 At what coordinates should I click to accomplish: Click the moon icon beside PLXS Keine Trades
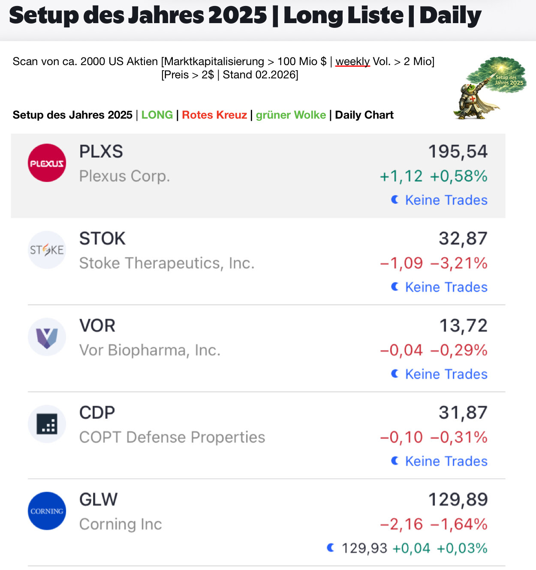(395, 200)
